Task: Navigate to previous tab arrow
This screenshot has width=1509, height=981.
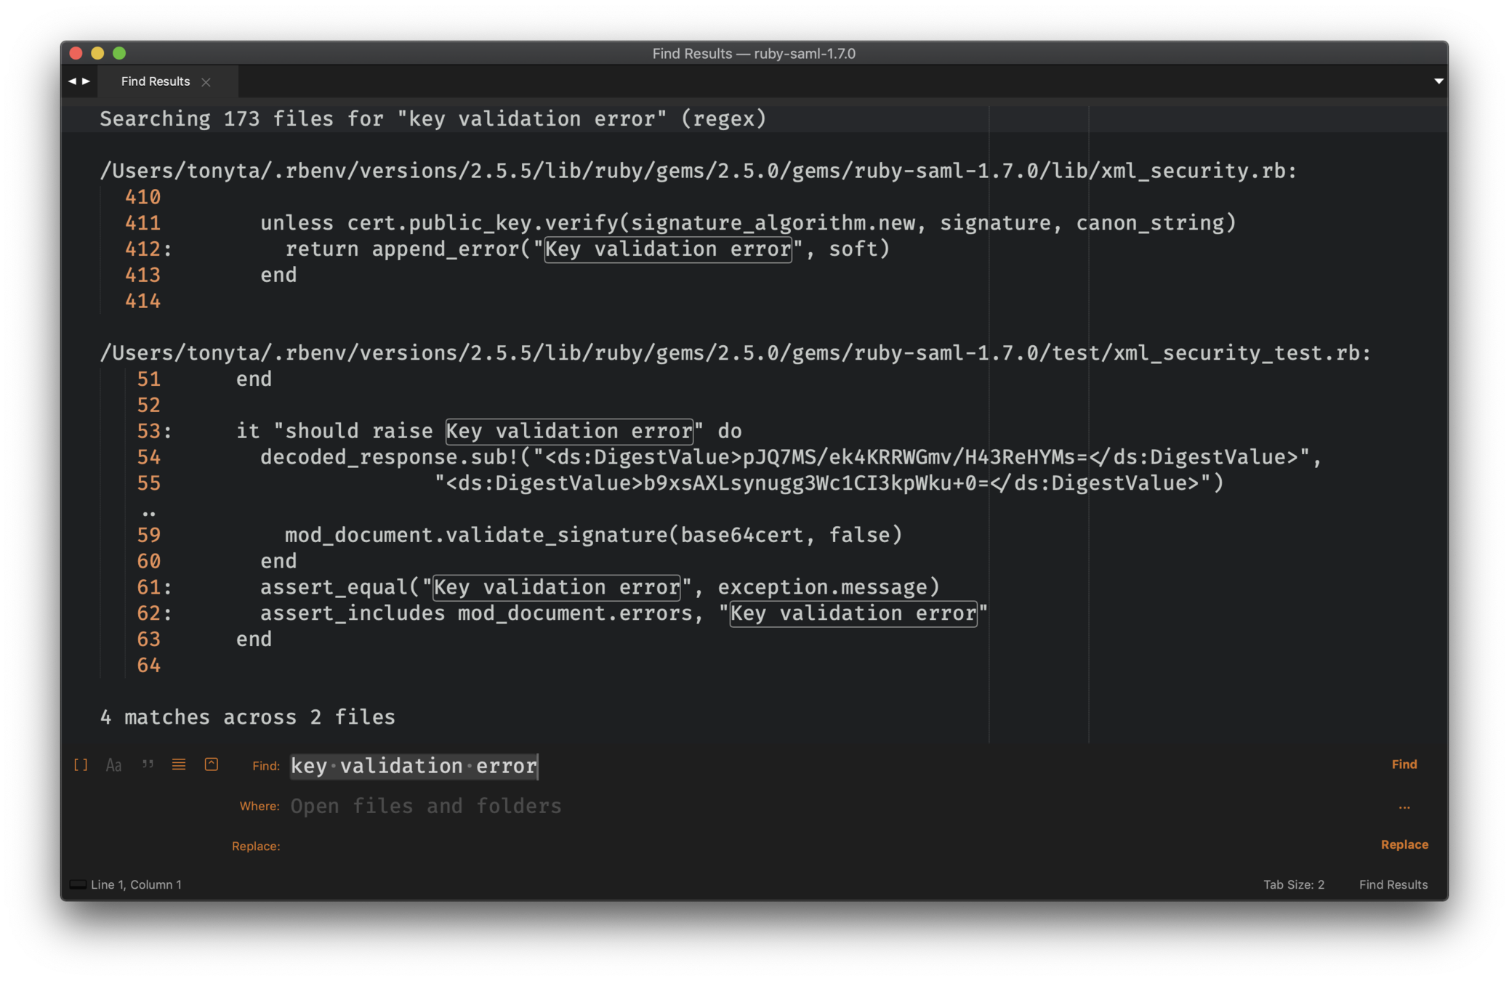Action: 72,81
